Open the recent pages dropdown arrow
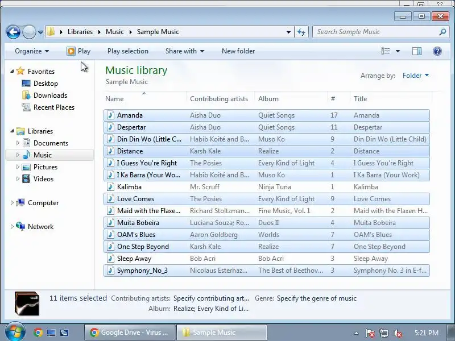The height and width of the screenshot is (341, 455). (40, 32)
